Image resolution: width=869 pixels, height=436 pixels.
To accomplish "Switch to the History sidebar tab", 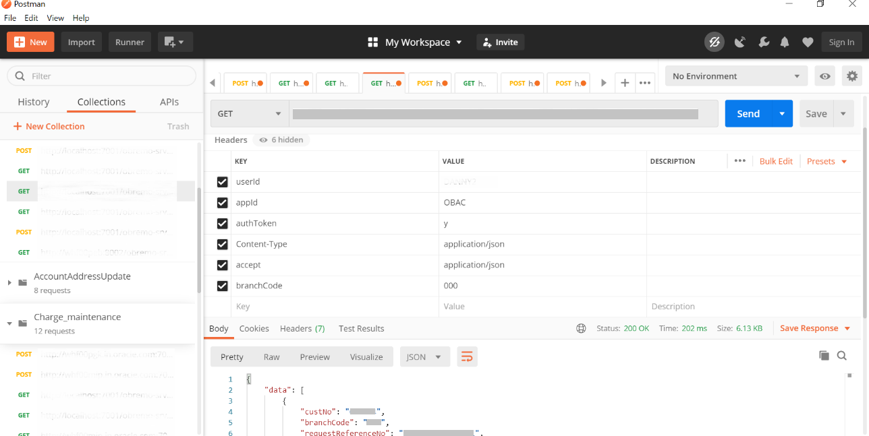I will pyautogui.click(x=34, y=102).
